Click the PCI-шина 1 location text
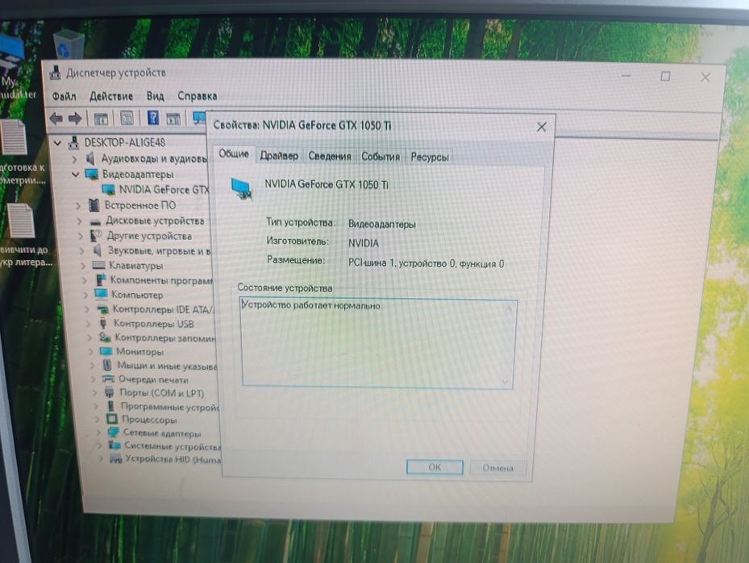This screenshot has width=749, height=563. tap(426, 263)
